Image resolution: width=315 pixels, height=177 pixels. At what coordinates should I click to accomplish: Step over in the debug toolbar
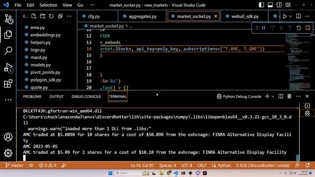[272, 28]
